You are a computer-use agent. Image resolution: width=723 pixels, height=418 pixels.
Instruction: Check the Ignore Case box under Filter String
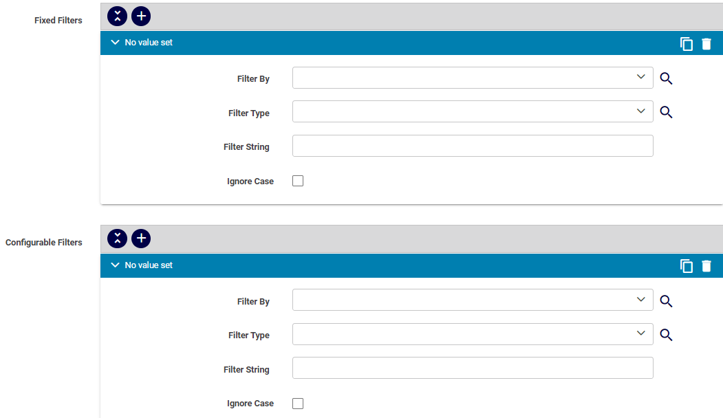pos(297,180)
